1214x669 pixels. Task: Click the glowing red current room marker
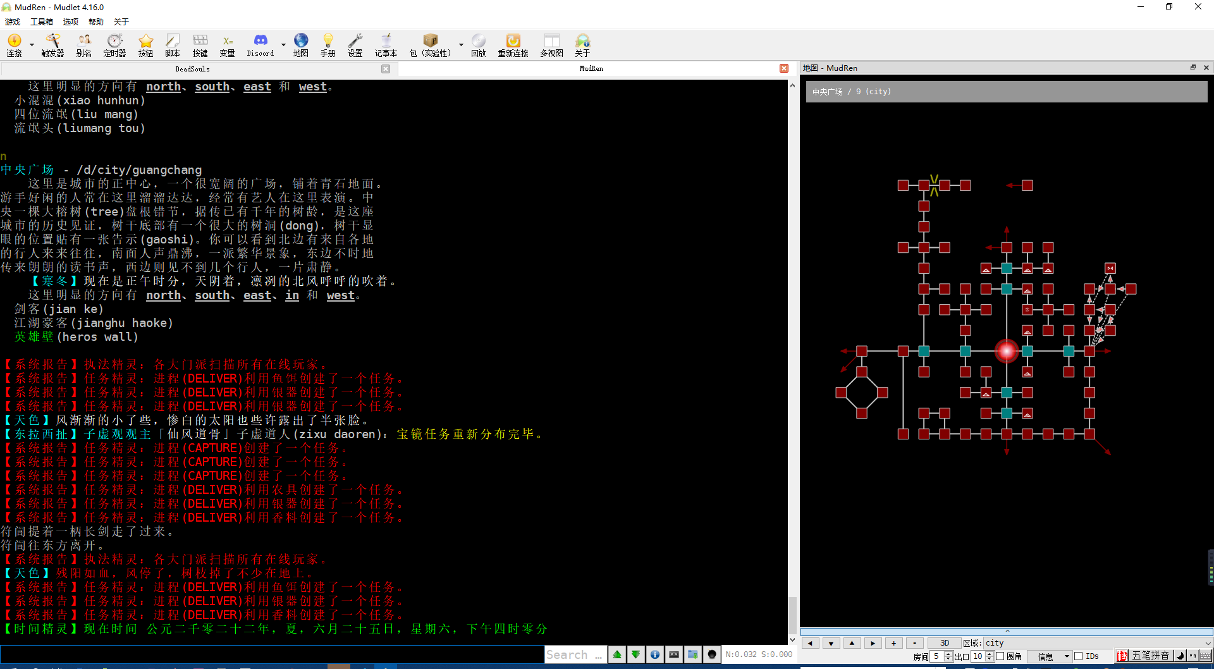coord(1007,351)
